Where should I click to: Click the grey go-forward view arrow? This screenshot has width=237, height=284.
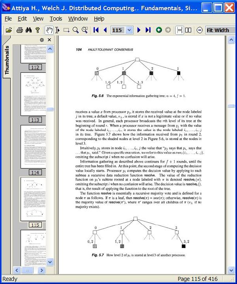click(x=168, y=30)
